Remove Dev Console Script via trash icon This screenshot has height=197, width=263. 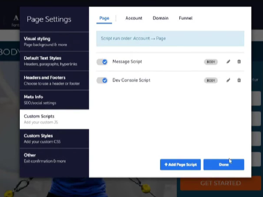pos(239,80)
